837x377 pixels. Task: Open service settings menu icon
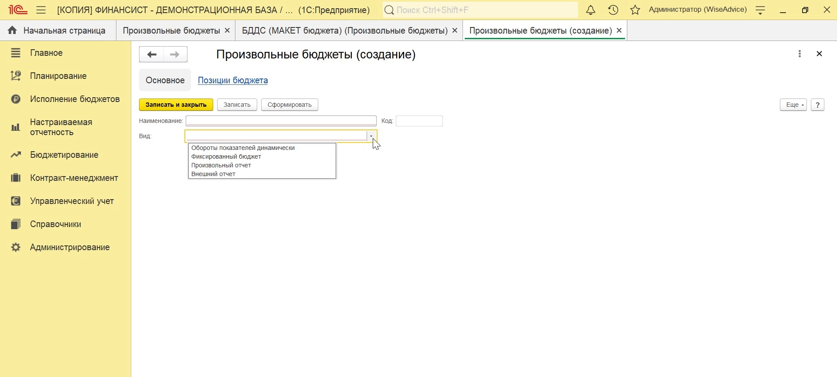click(760, 10)
